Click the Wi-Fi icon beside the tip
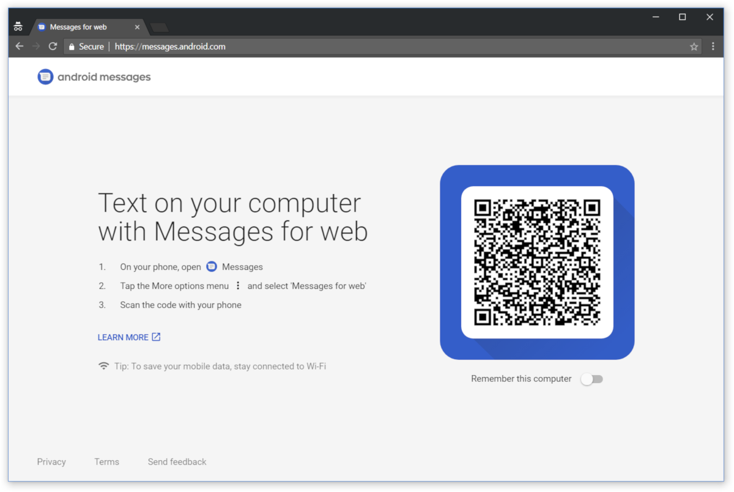 [104, 366]
